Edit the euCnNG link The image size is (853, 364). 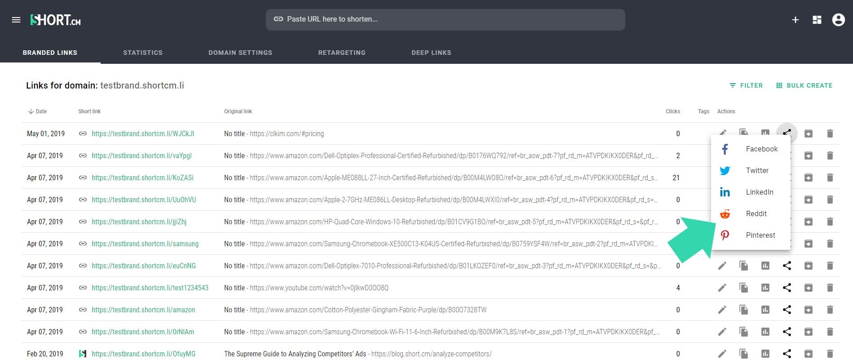pos(722,266)
